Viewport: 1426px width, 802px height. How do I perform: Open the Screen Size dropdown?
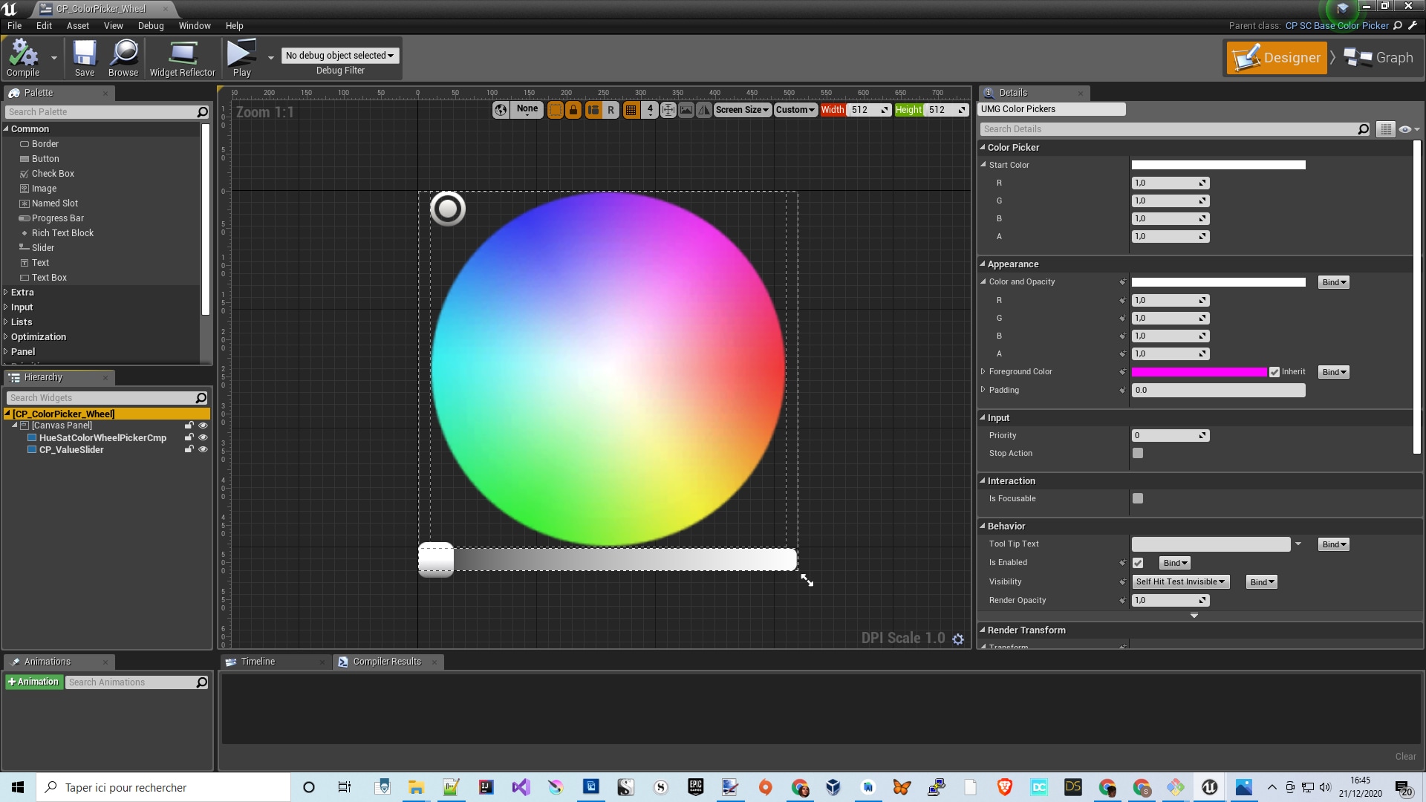[x=741, y=109]
